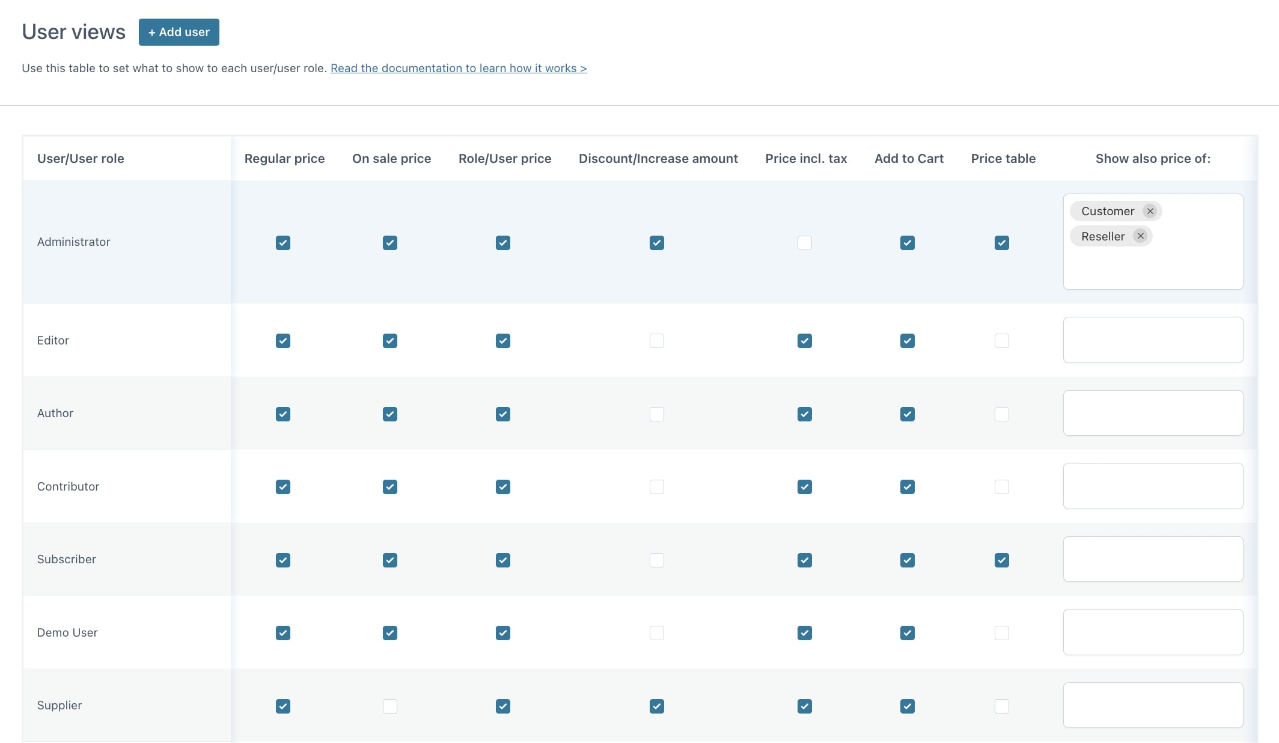Check Price table for Editor

pyautogui.click(x=1002, y=341)
